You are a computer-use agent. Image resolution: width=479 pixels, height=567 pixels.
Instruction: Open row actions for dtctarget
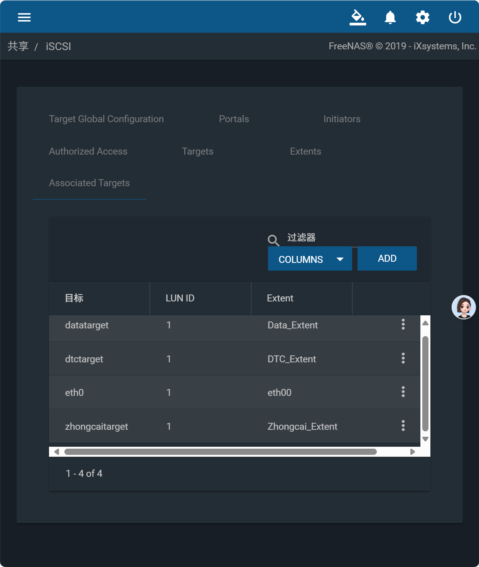(403, 358)
